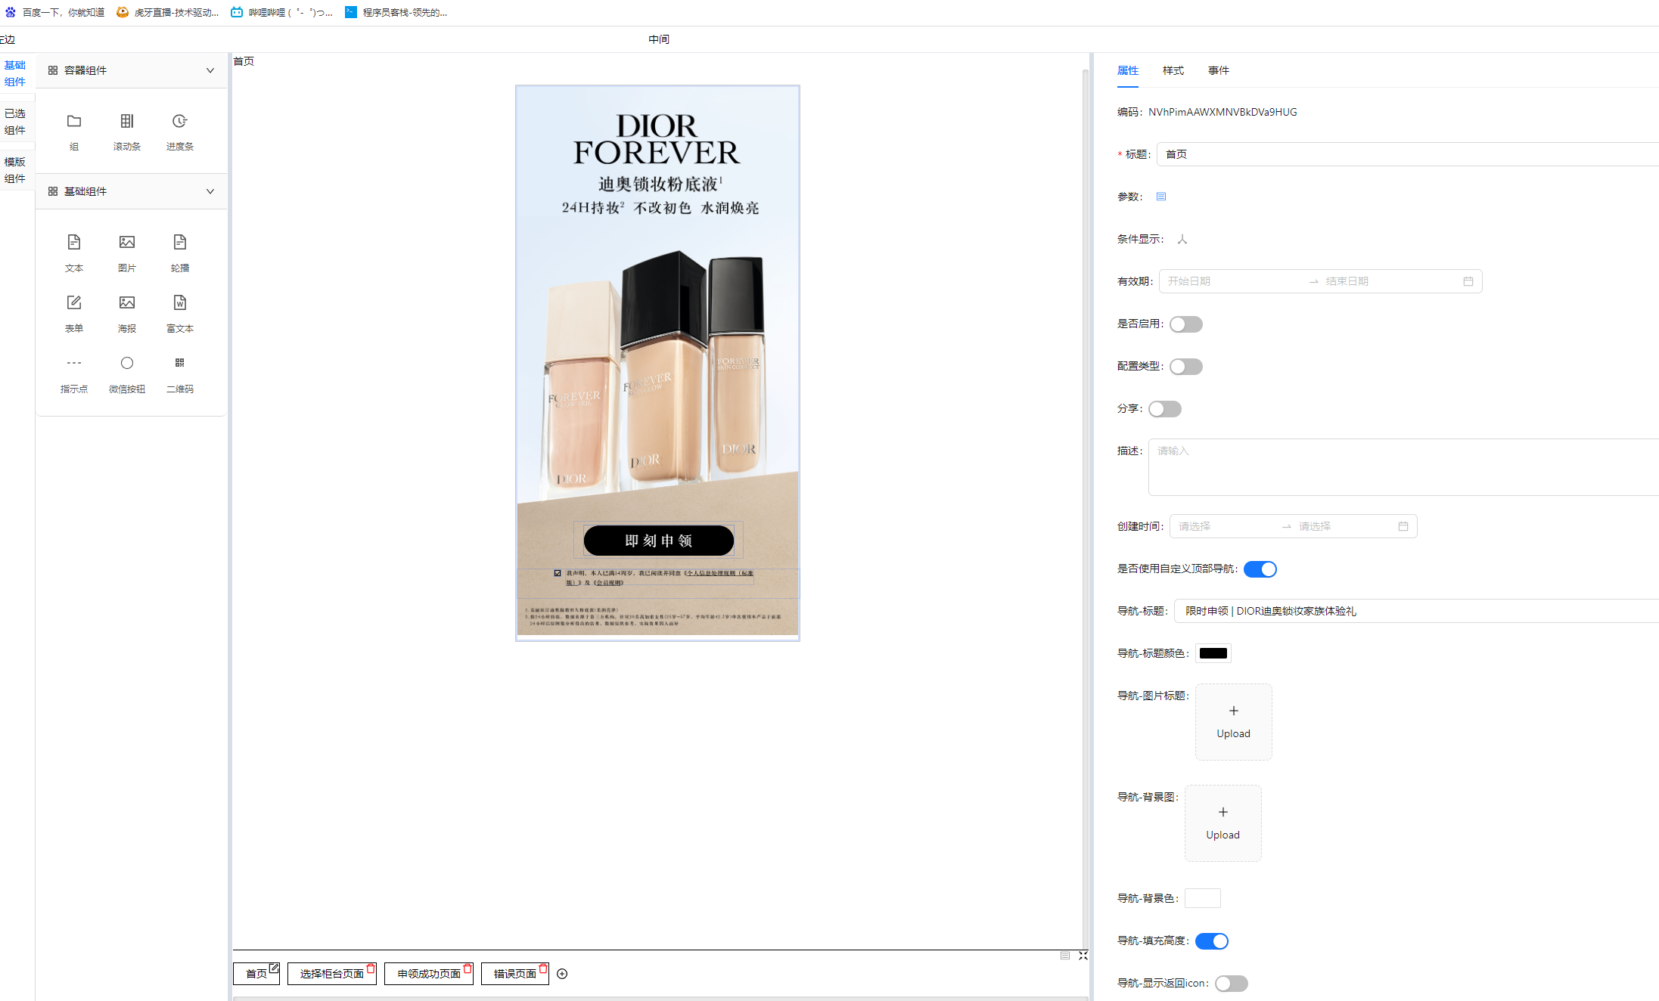Collapse the 容器组件 section
Viewport: 1659px width, 1001px height.
210,70
